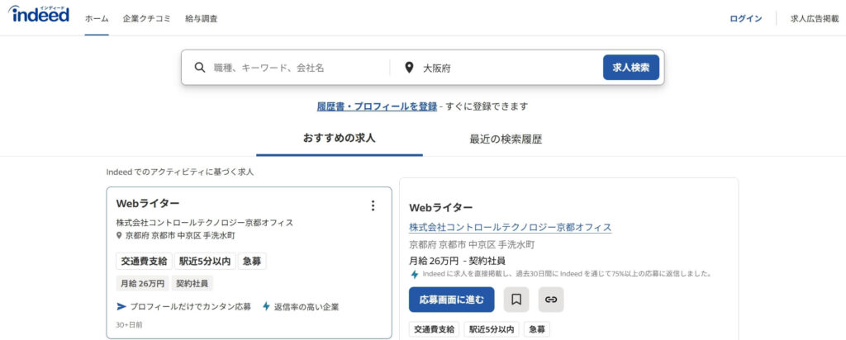Click the 月給 26万円 - 契約社員 text in details
846x340 pixels.
click(457, 262)
